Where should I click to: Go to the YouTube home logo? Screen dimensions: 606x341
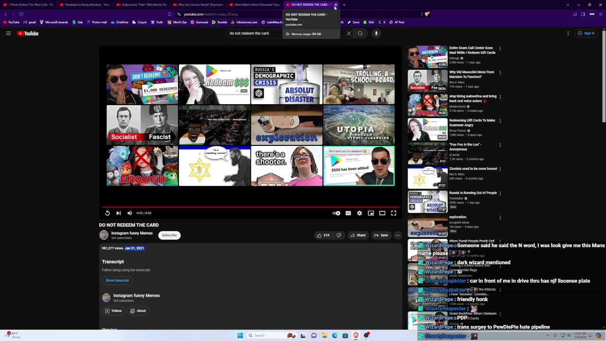pos(27,33)
